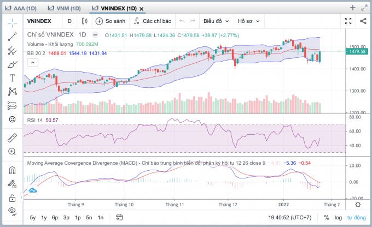
Task: Activate the zoom in tool
Action: 13,151
